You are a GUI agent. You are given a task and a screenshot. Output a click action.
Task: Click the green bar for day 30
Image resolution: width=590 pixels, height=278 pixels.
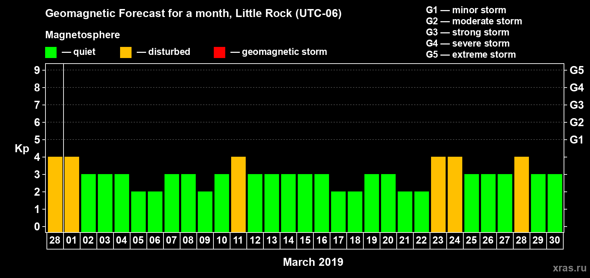coord(555,203)
